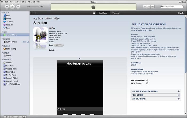
Task: Click Tell a Friend
Action: click(155, 95)
